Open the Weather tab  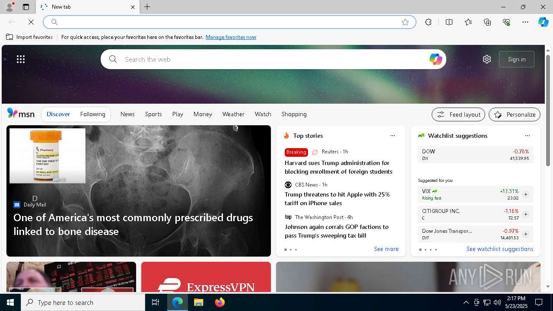(x=233, y=114)
